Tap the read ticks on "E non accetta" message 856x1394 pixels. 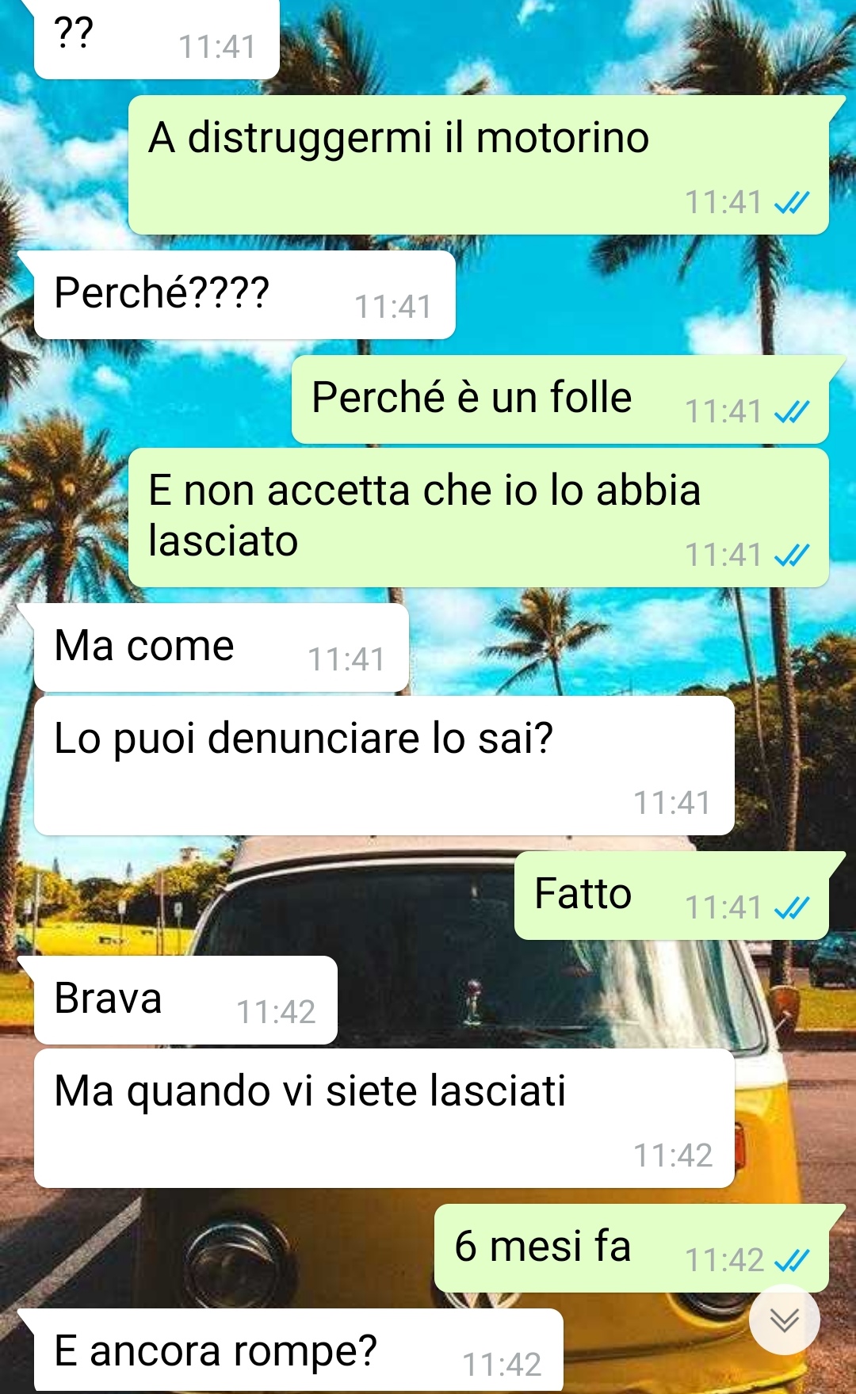click(x=791, y=556)
